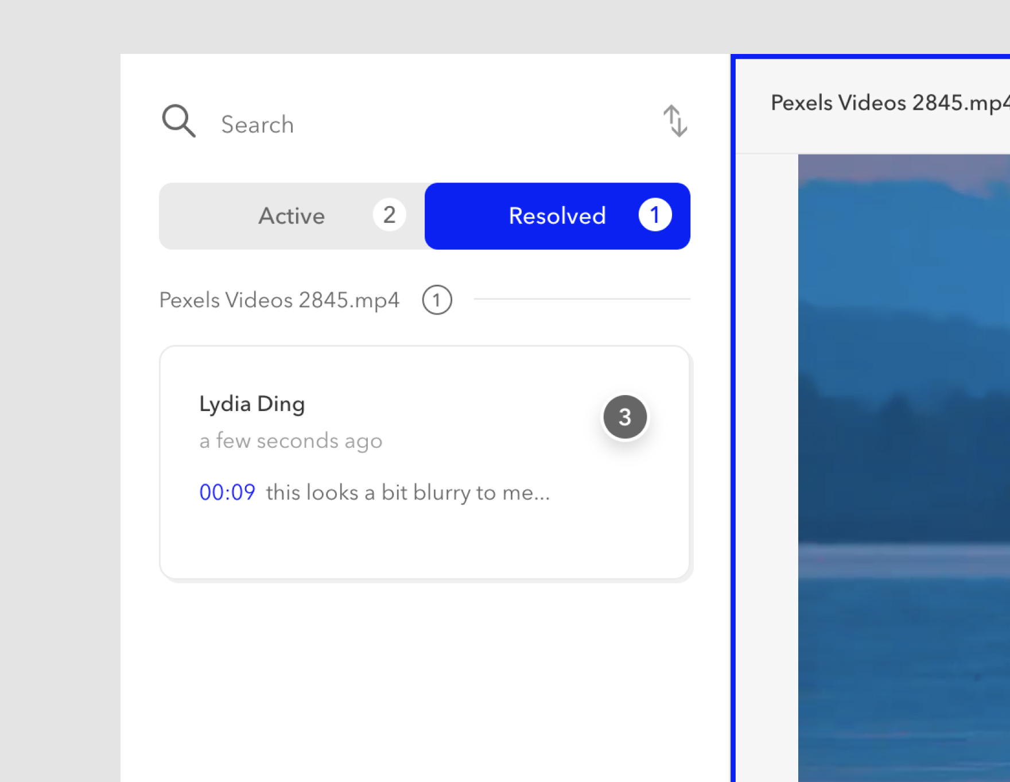Open Lydia Ding's comment card
The image size is (1010, 782).
402,459
